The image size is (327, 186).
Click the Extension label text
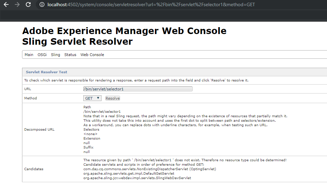[92, 138]
